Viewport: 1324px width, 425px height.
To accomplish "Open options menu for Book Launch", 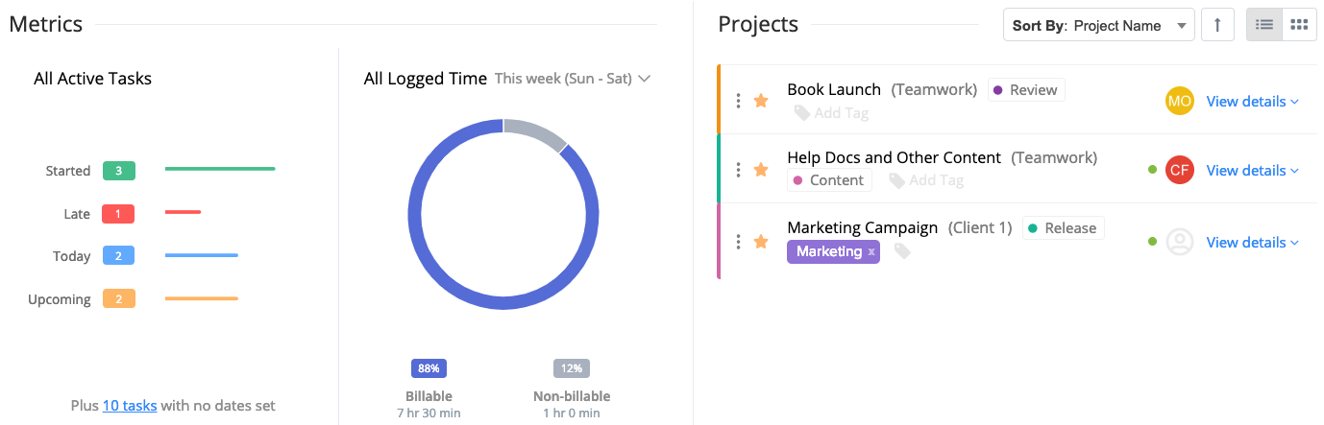I will click(x=738, y=101).
